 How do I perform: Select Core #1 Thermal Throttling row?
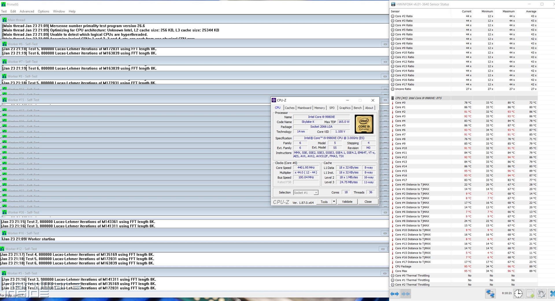click(464, 280)
